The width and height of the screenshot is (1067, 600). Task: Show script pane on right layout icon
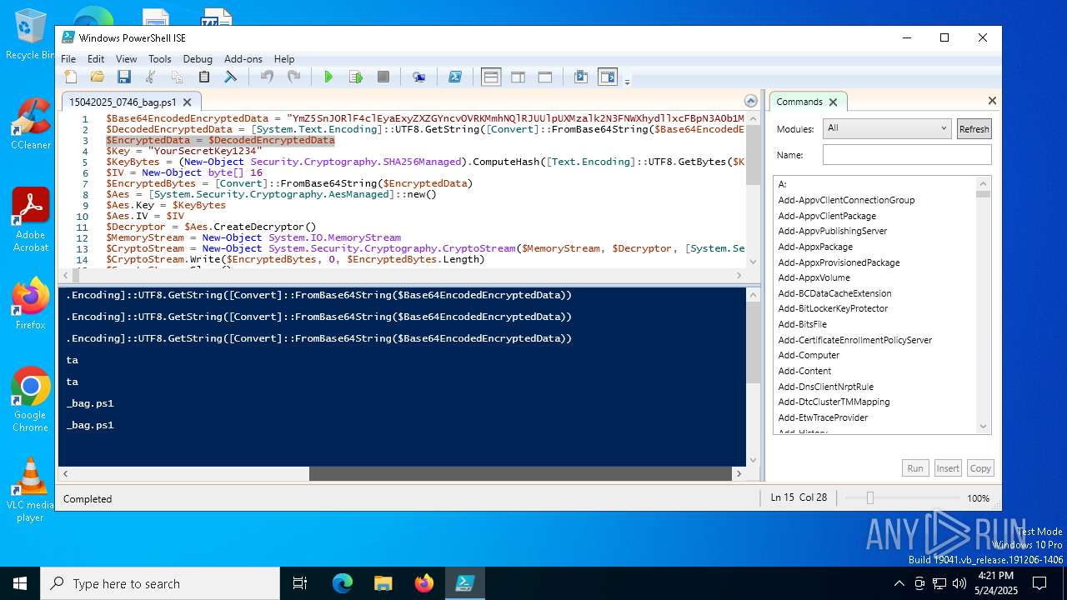tap(518, 77)
